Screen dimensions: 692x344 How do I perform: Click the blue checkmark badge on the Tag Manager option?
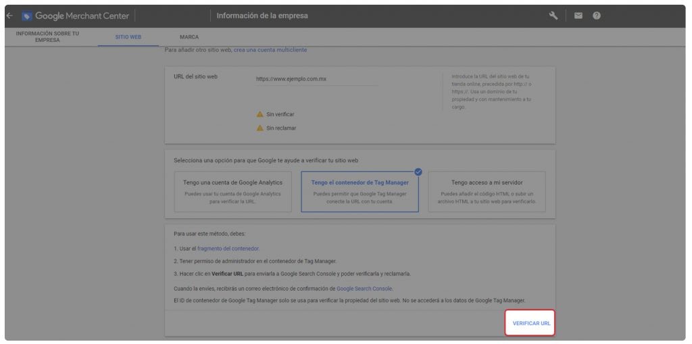(x=418, y=172)
